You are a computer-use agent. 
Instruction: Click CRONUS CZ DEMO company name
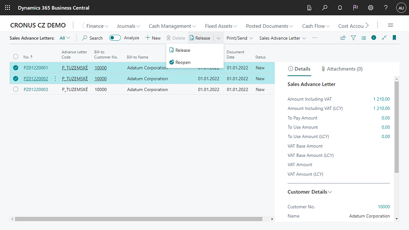click(38, 25)
